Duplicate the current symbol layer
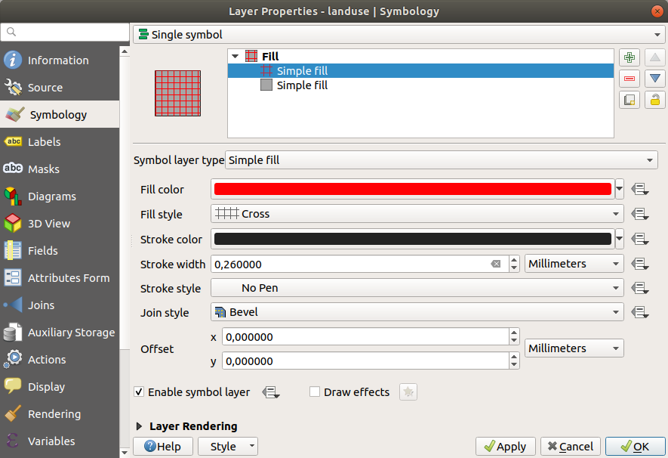668x458 pixels. [630, 99]
